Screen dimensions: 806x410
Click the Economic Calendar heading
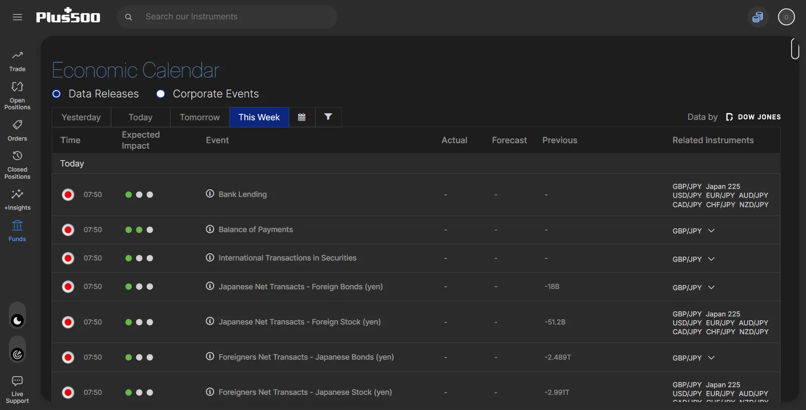(x=136, y=70)
